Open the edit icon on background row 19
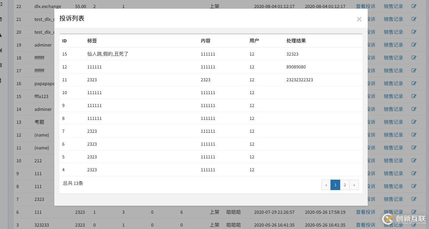This screenshot has width=429, height=229. click(x=414, y=45)
